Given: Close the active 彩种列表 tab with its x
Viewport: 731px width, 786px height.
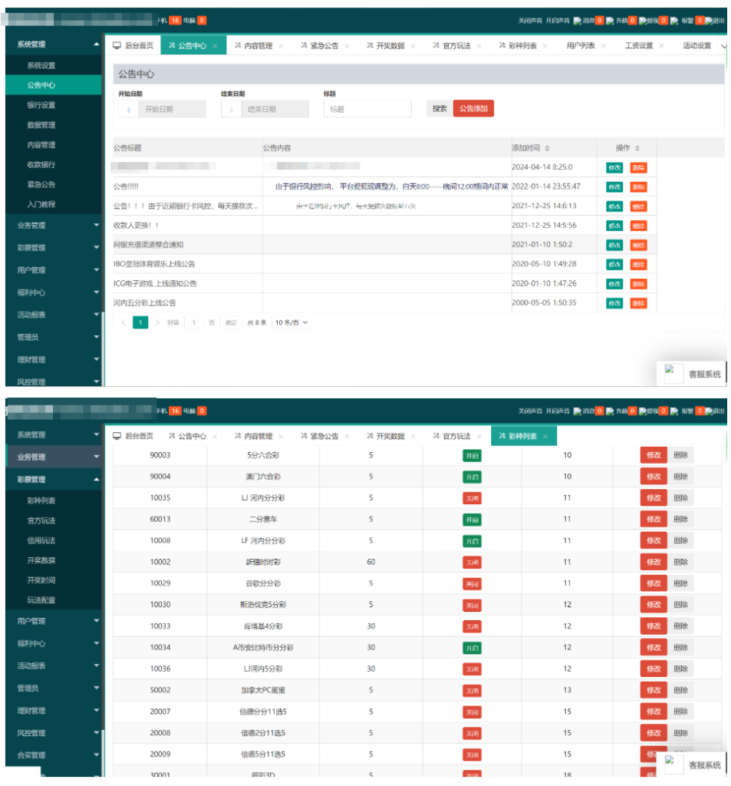Looking at the screenshot, I should (x=545, y=437).
